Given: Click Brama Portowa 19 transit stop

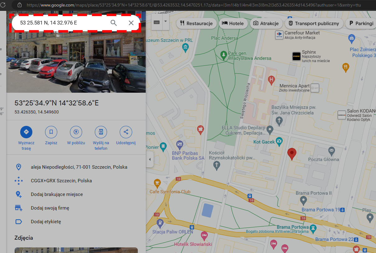Looking at the screenshot, I should [x=342, y=210].
